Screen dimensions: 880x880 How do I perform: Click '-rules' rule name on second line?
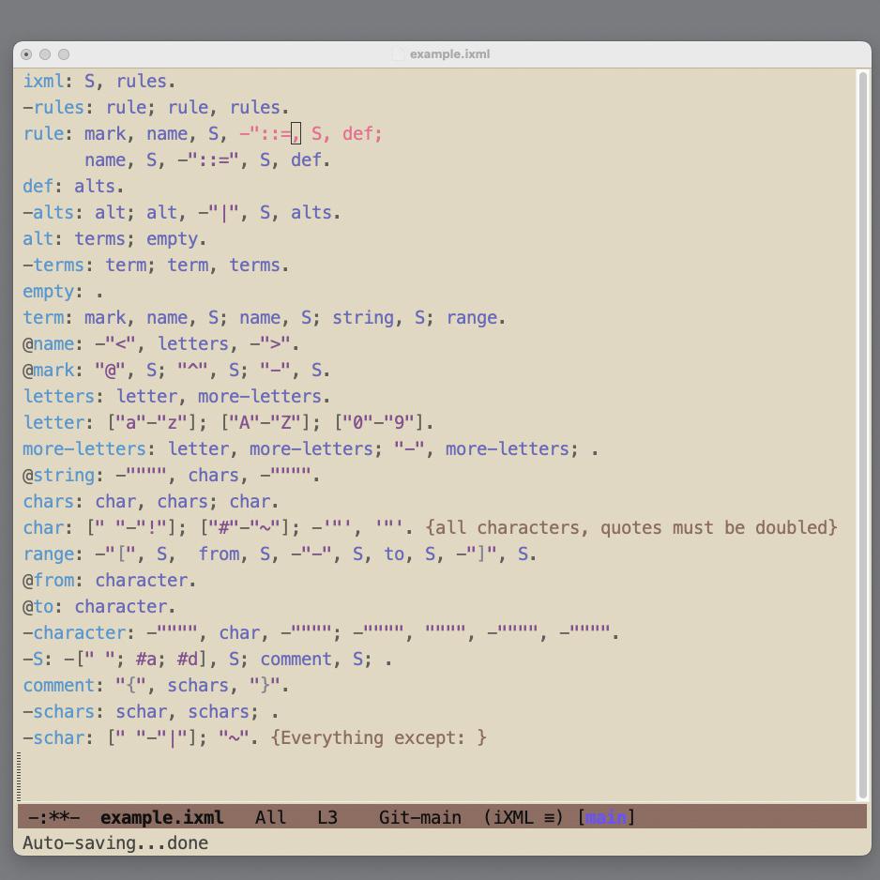pyautogui.click(x=53, y=107)
